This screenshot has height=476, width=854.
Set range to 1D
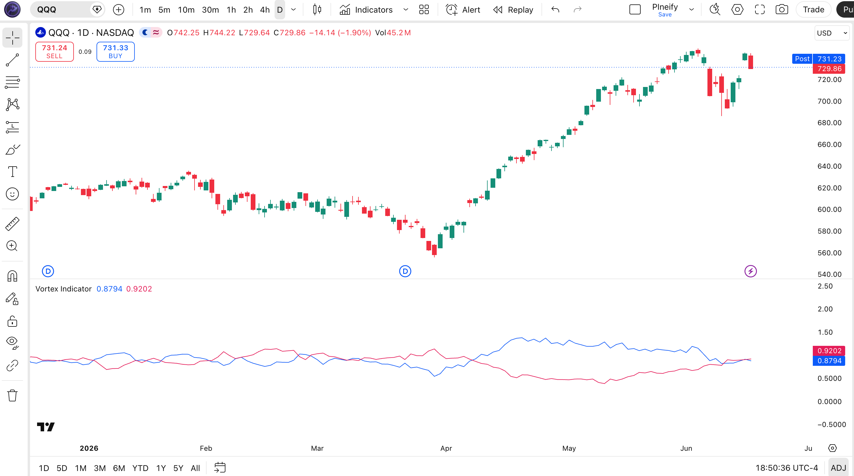(x=44, y=468)
